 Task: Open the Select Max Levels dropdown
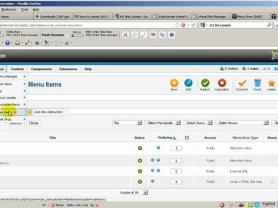163,122
